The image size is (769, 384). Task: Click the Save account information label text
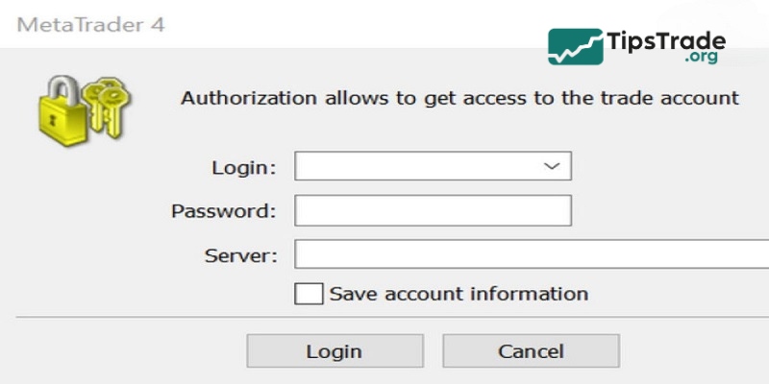[x=458, y=294]
